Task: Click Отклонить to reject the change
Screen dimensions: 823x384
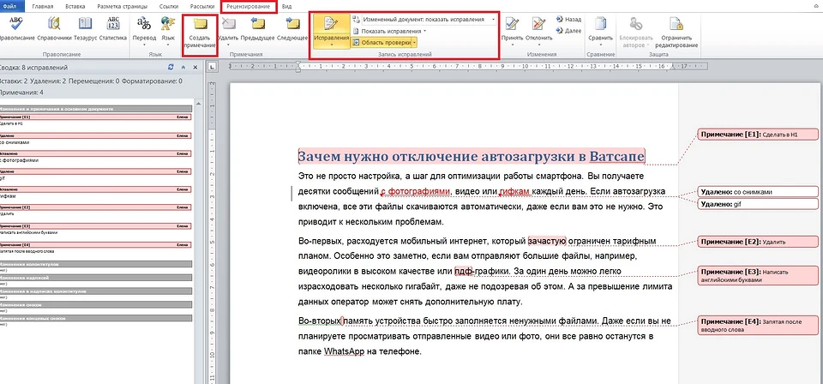Action: (x=541, y=30)
